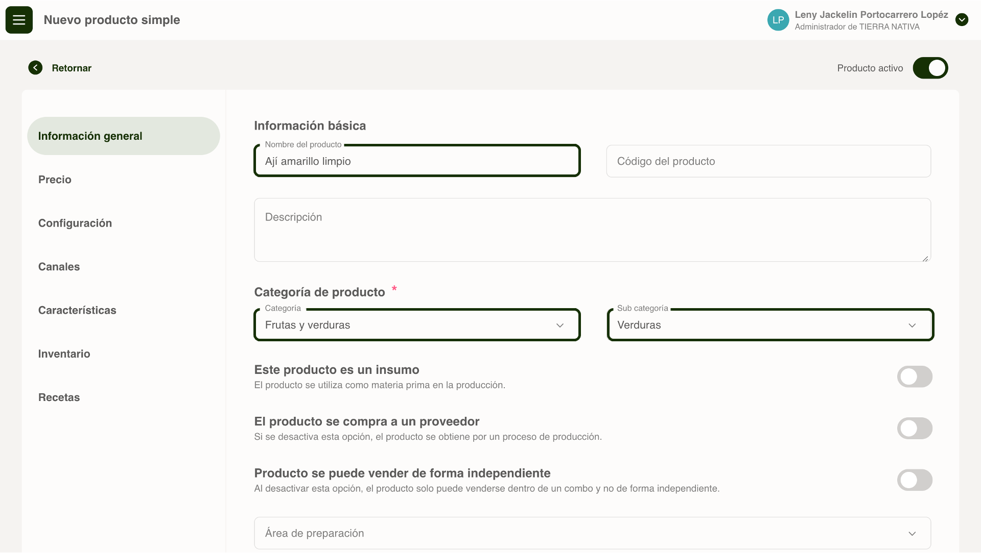Toggle the Producto activo switch
The height and width of the screenshot is (553, 981).
pos(930,68)
